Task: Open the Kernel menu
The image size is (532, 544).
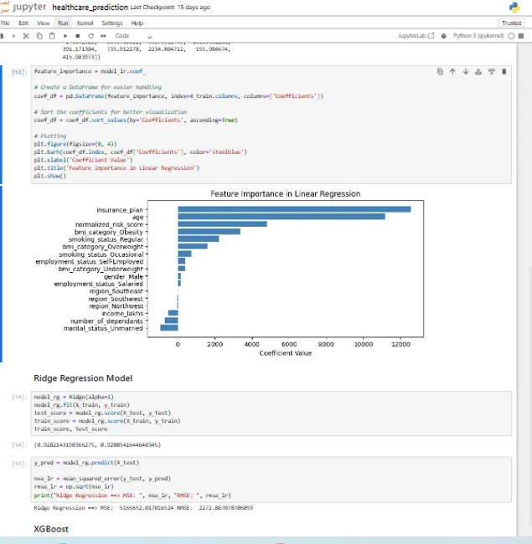Action: [x=85, y=23]
